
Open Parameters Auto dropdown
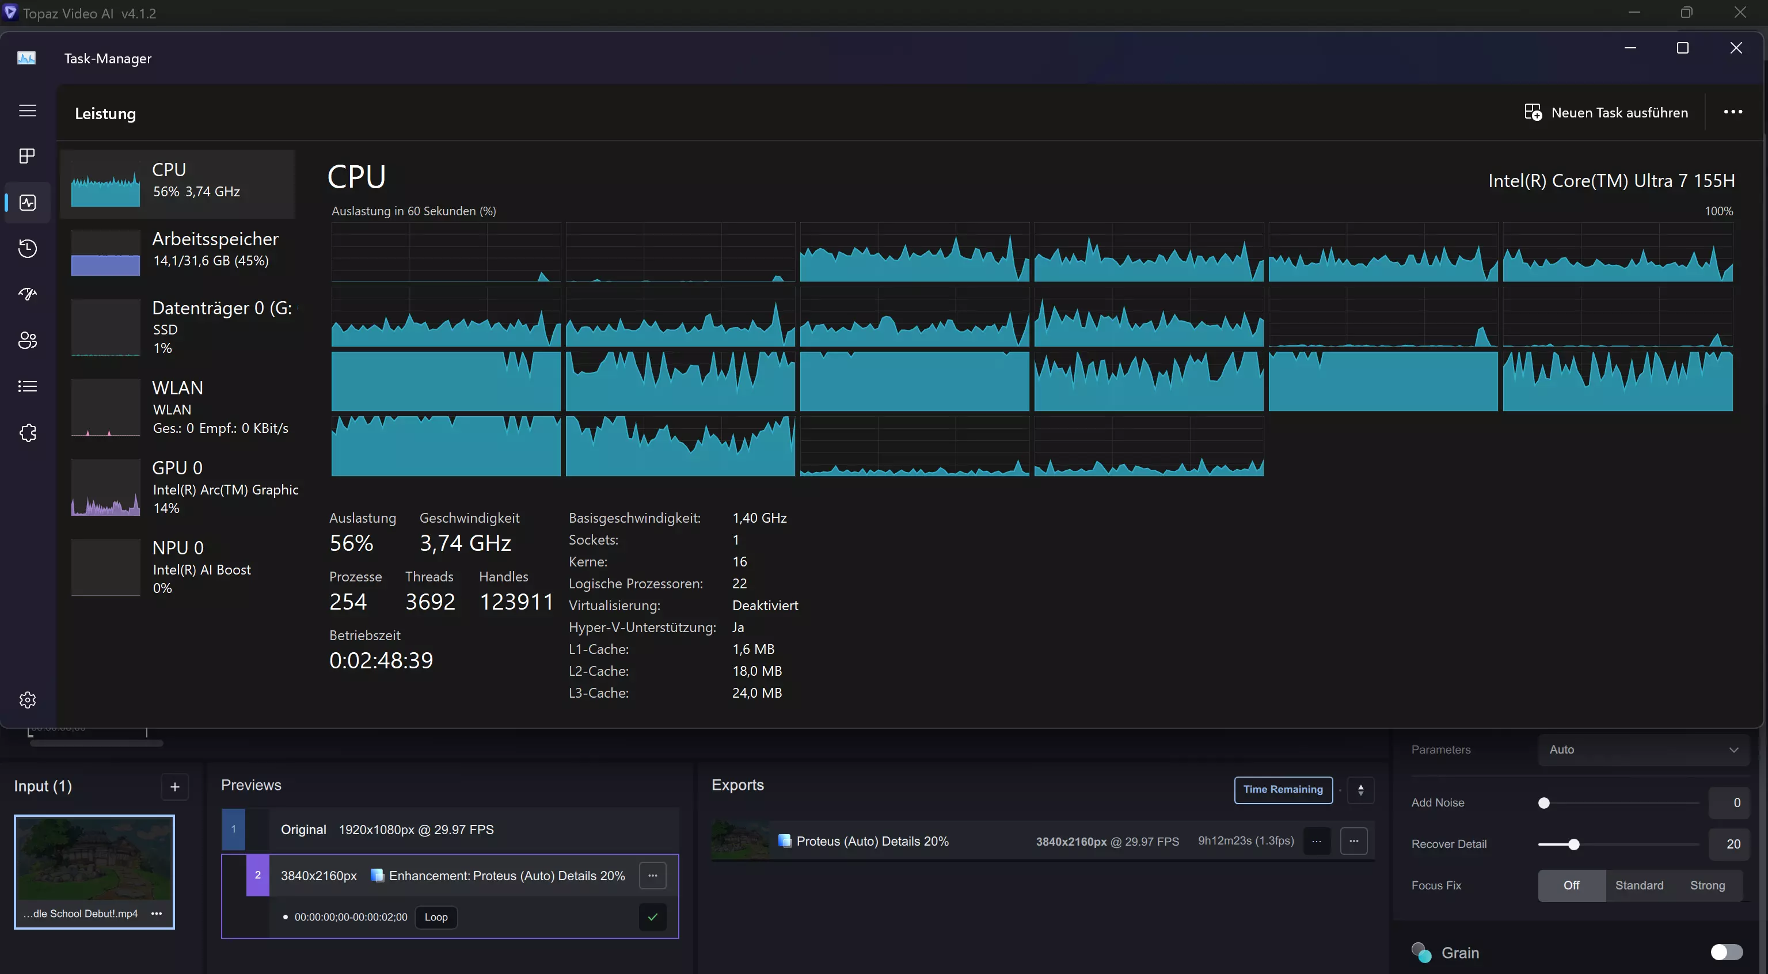[x=1643, y=749]
